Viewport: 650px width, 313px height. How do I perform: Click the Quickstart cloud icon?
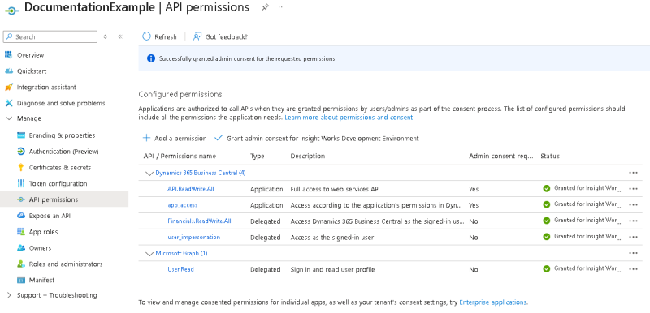[x=9, y=71]
